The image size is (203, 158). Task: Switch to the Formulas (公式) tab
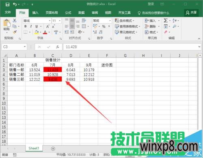[68, 13]
